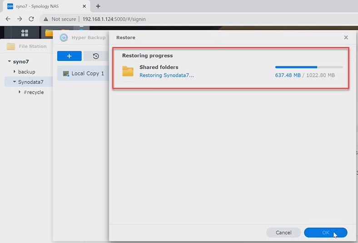The height and width of the screenshot is (243, 358).
Task: Select the Synodata7 shared folder
Action: (30, 82)
